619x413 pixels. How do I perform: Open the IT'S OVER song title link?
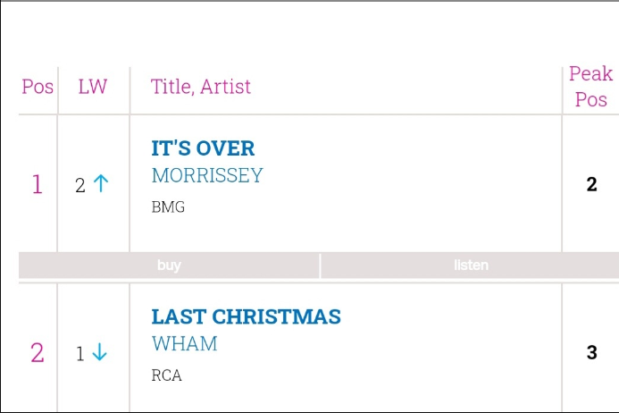[203, 148]
